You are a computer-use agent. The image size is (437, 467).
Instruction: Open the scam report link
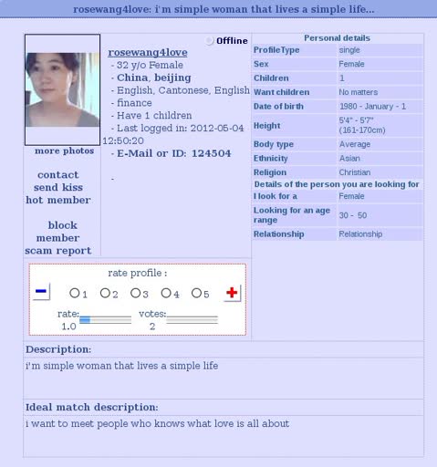pyautogui.click(x=58, y=251)
